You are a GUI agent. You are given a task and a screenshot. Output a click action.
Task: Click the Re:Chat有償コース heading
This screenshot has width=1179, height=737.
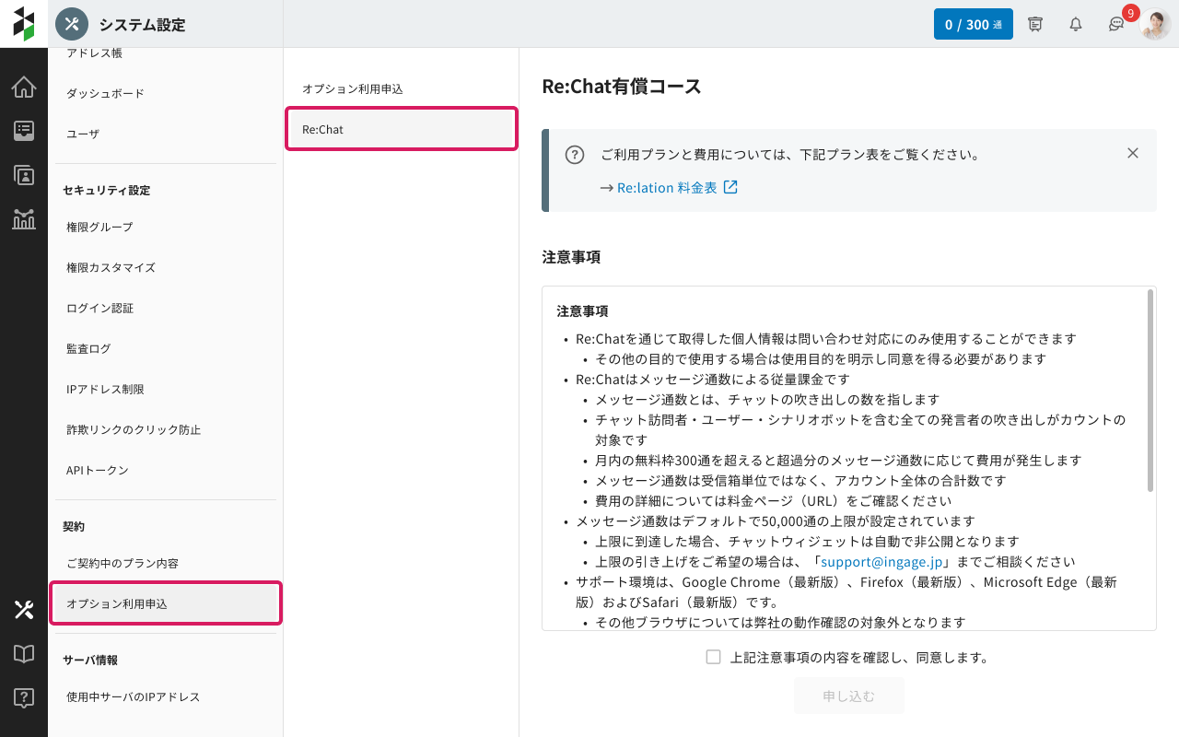[x=622, y=87]
